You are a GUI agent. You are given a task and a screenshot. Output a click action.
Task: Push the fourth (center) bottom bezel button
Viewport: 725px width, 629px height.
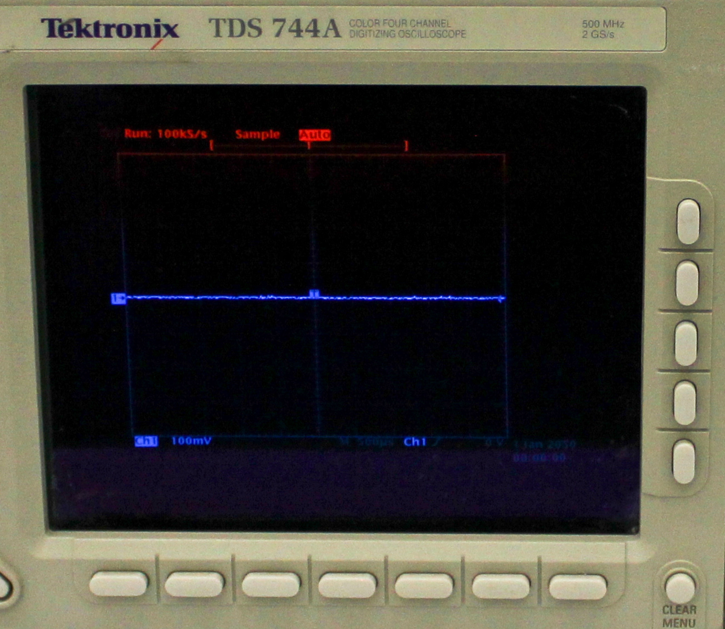(x=347, y=586)
